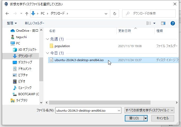Sort by 更新日時 column header

point(125,31)
